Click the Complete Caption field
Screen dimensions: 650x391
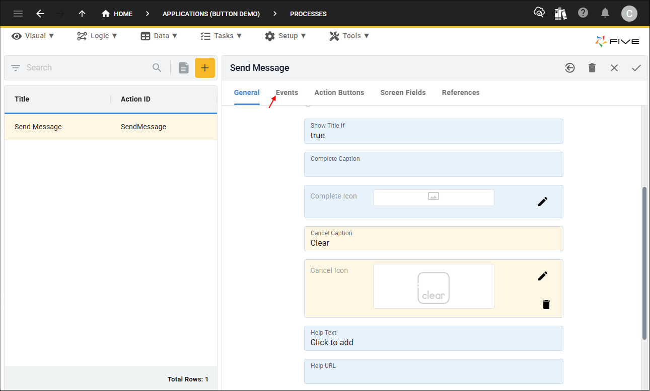pyautogui.click(x=434, y=164)
